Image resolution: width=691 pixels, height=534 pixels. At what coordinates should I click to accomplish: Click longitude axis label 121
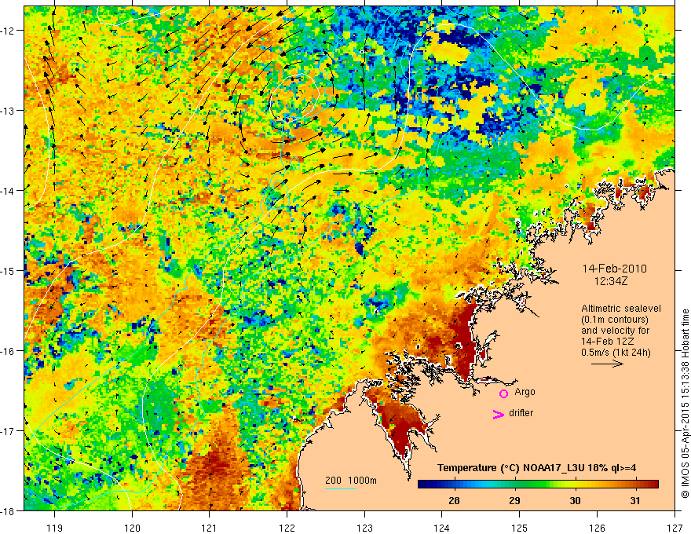coord(210,528)
